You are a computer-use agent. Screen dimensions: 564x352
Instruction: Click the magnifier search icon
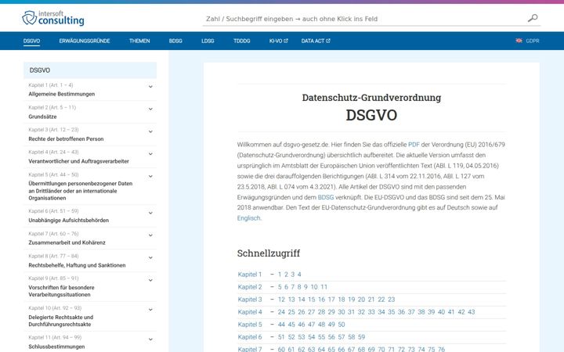pos(533,18)
